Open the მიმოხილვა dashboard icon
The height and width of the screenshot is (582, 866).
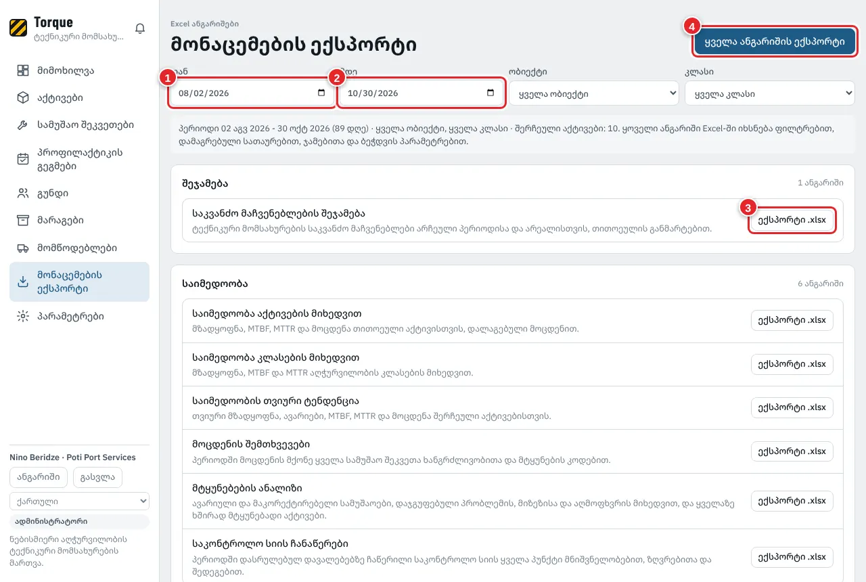[x=23, y=70]
